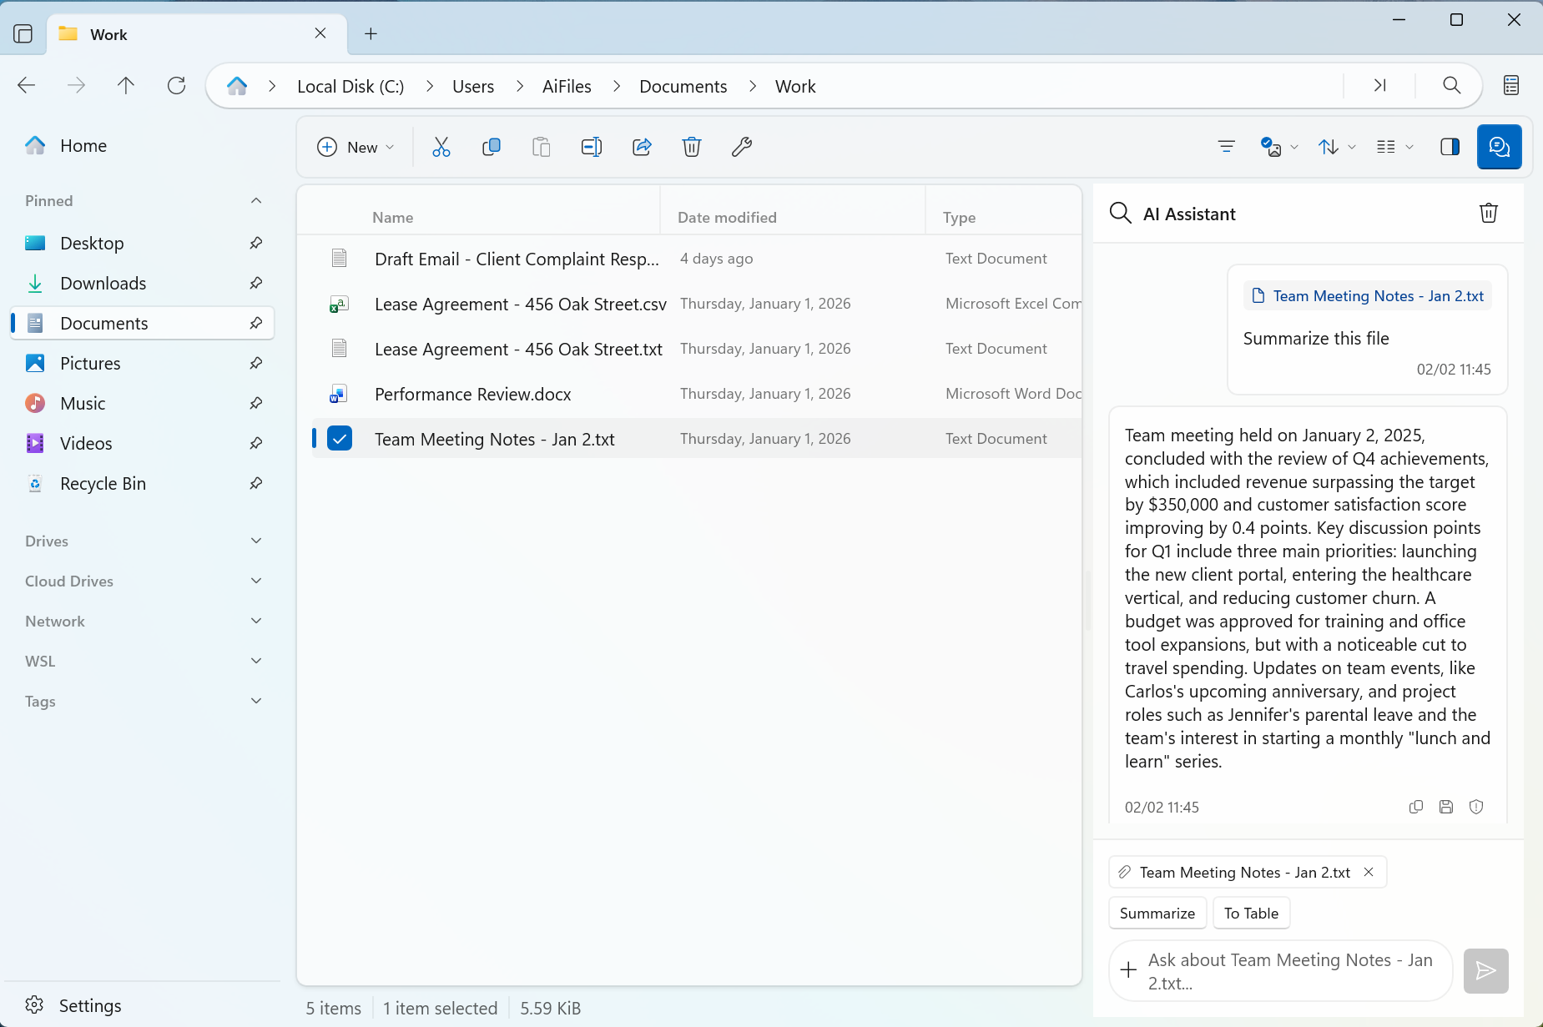Open the tag selection dropdown in the toolbar
Viewport: 1543px width, 1027px height.
coord(1279,148)
